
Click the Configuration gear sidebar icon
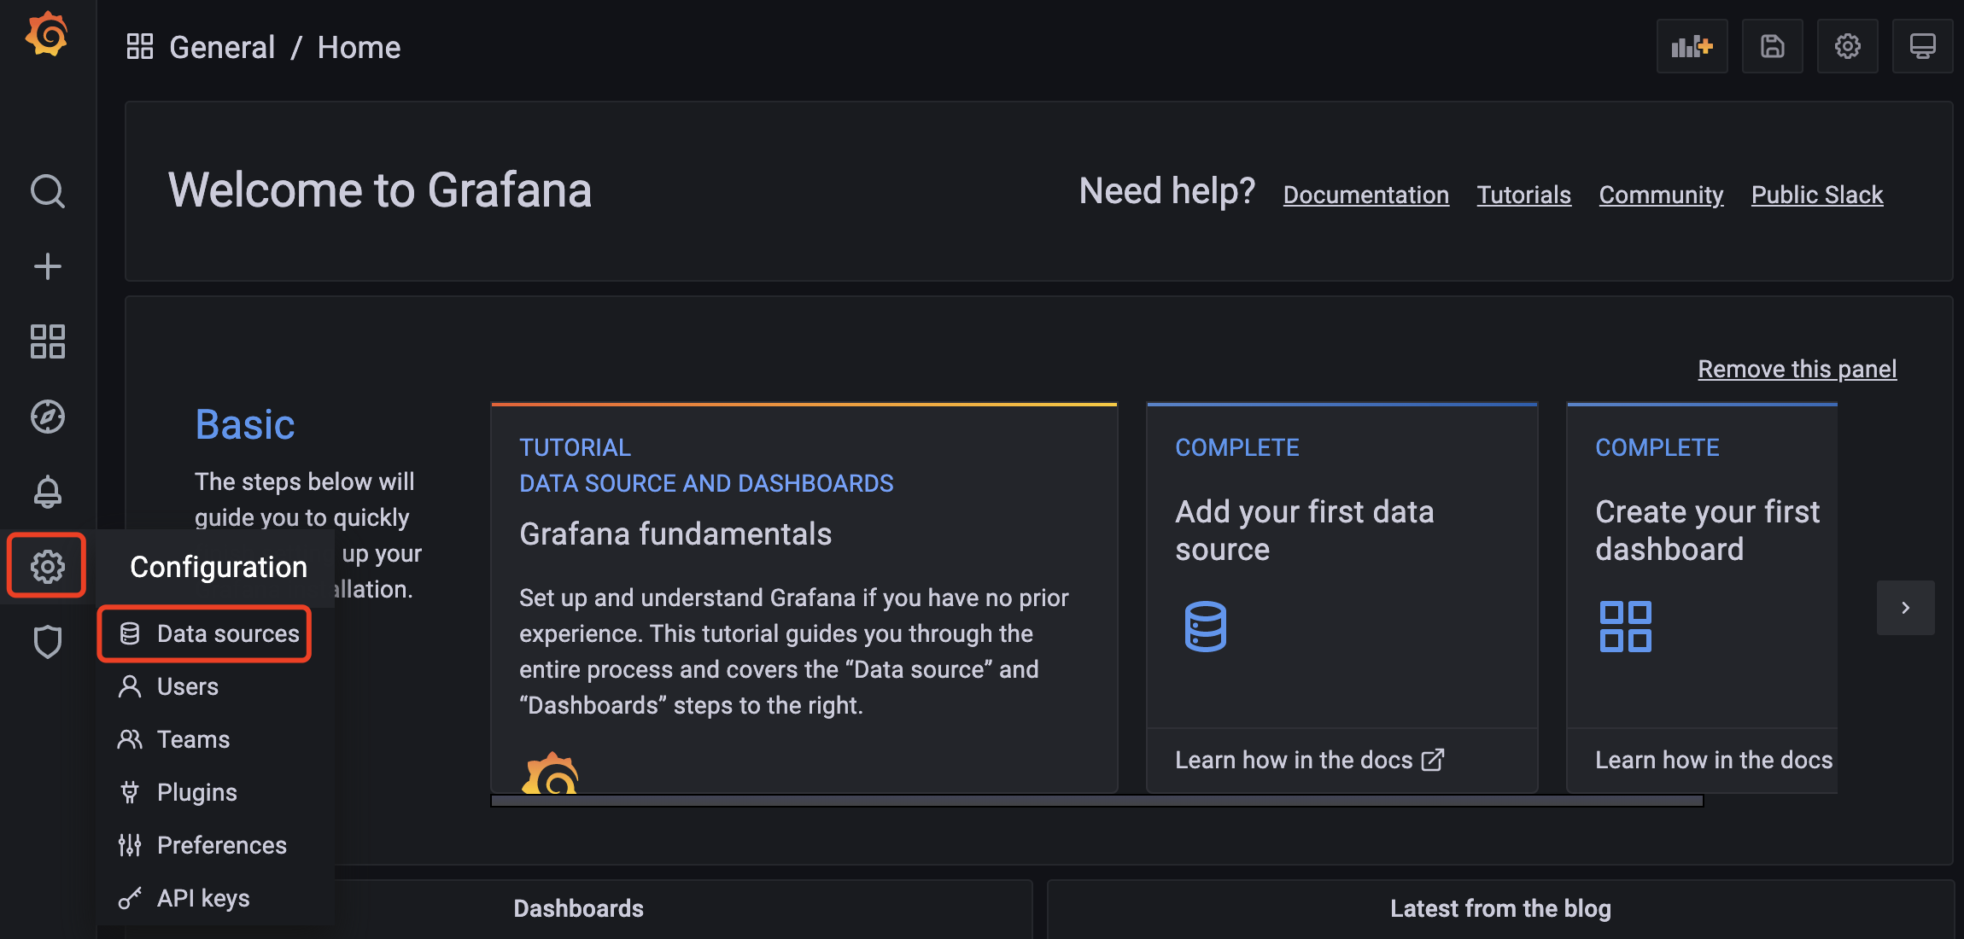click(x=47, y=566)
